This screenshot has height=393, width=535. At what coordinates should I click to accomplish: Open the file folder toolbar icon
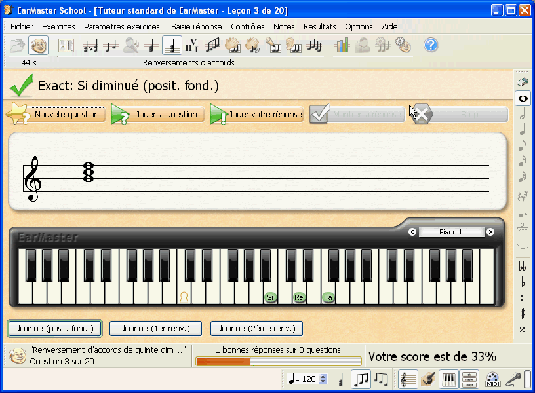click(x=17, y=45)
